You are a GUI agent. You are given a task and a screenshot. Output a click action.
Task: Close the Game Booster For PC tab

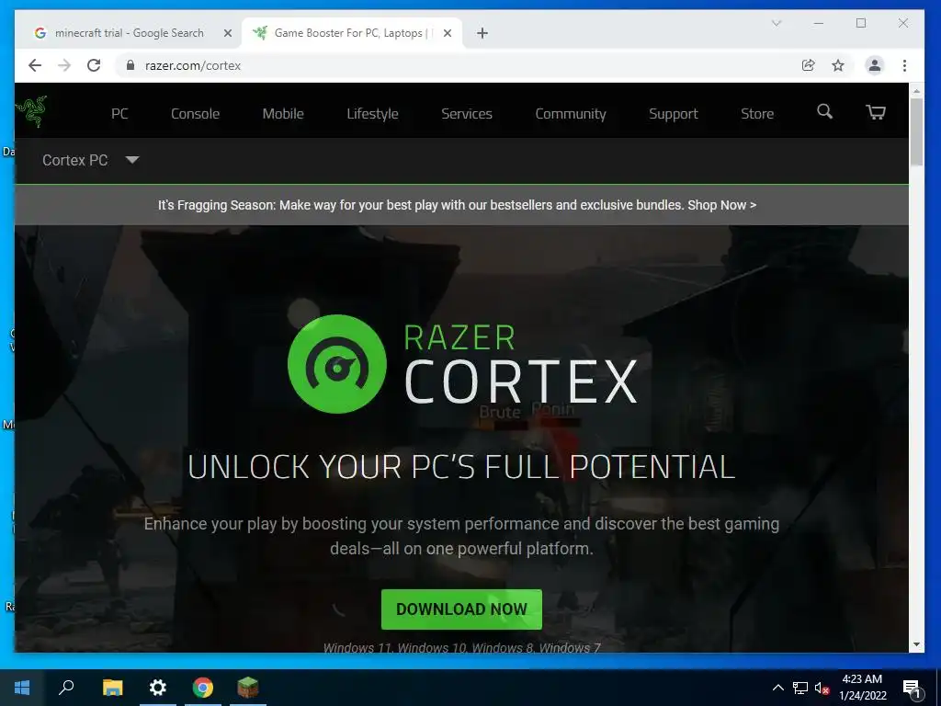(x=448, y=33)
